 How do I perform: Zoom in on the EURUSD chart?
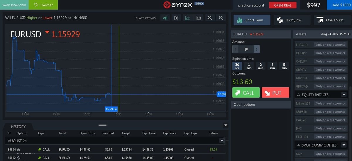coord(210,18)
